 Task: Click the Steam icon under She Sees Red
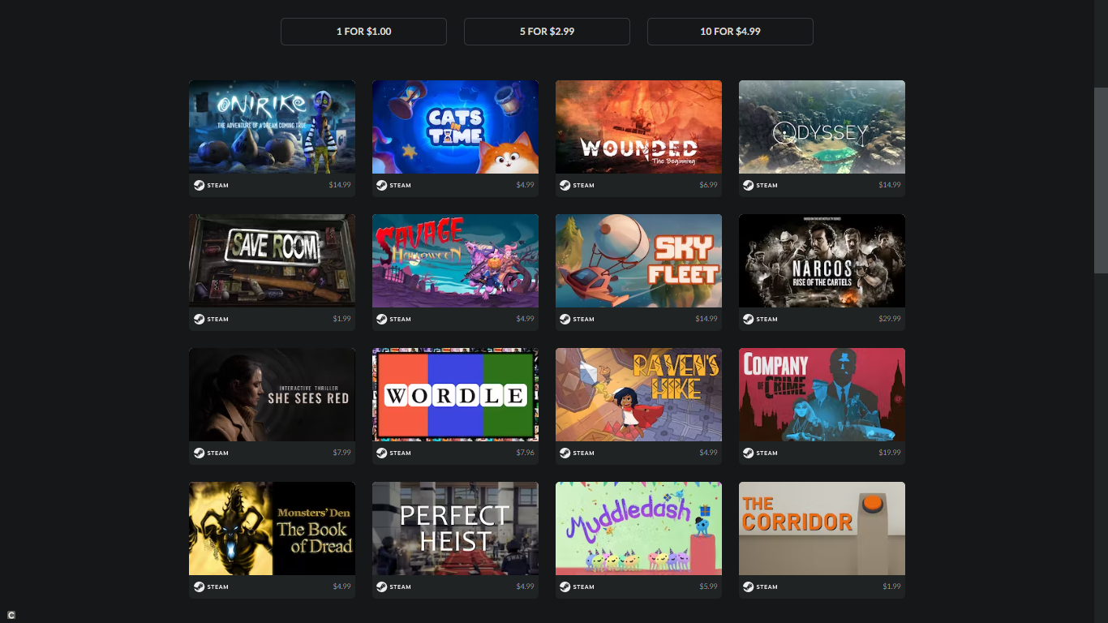coord(199,453)
